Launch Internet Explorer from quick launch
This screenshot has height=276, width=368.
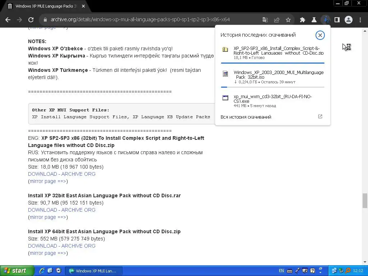[42, 271]
